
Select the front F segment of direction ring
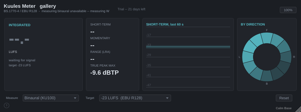point(267,38)
